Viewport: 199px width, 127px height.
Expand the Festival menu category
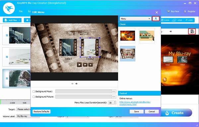[139, 93]
